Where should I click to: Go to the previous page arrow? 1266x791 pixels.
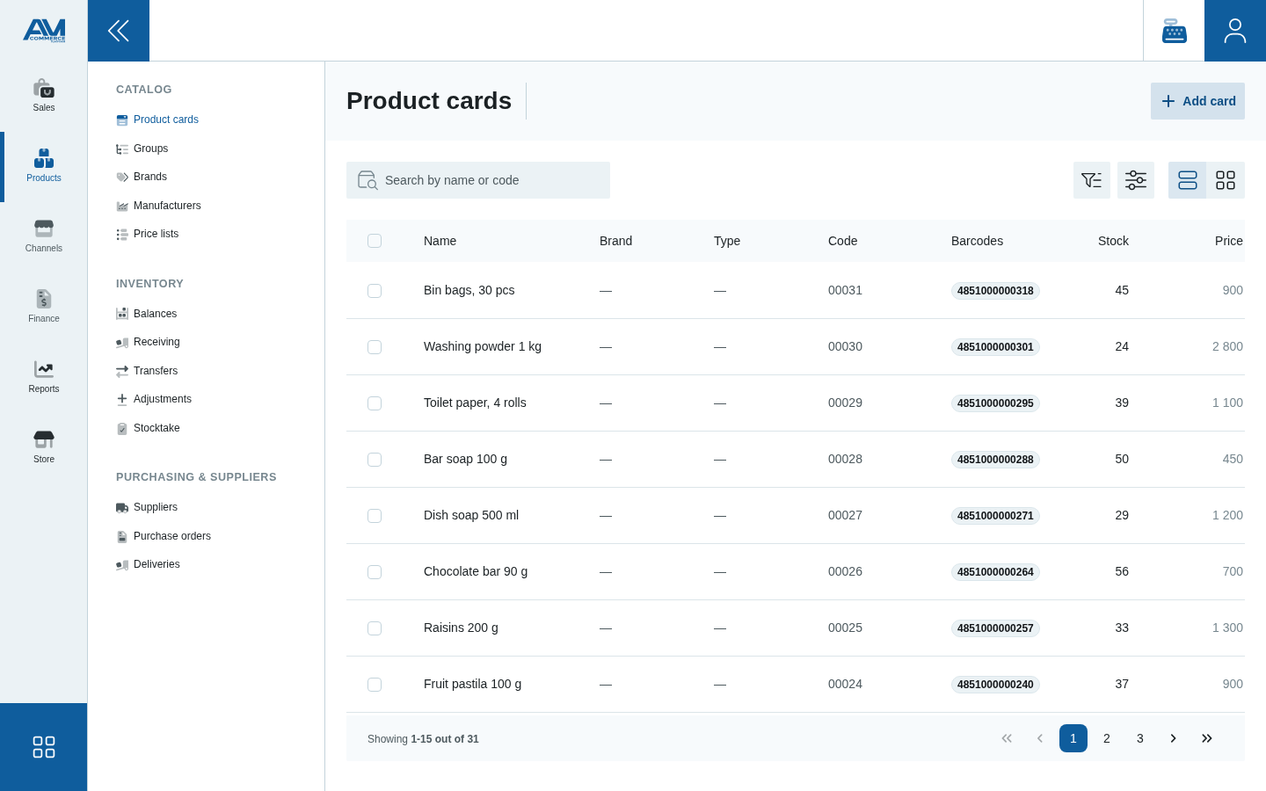point(1040,738)
